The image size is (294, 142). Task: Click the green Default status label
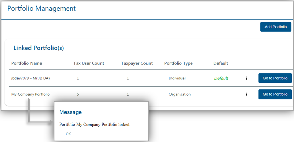(221, 78)
